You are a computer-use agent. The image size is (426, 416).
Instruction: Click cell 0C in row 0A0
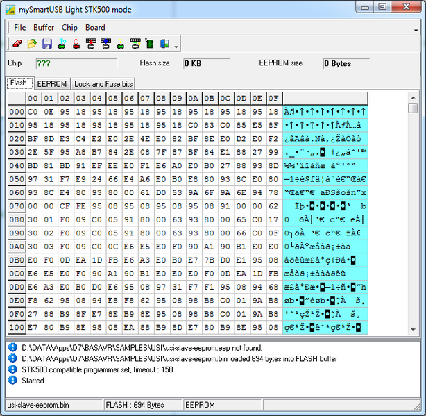coord(113,247)
